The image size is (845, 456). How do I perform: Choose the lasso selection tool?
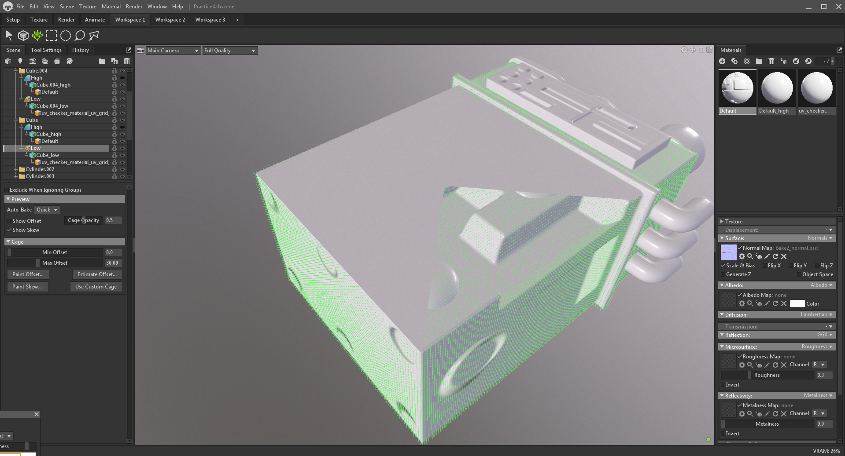80,36
